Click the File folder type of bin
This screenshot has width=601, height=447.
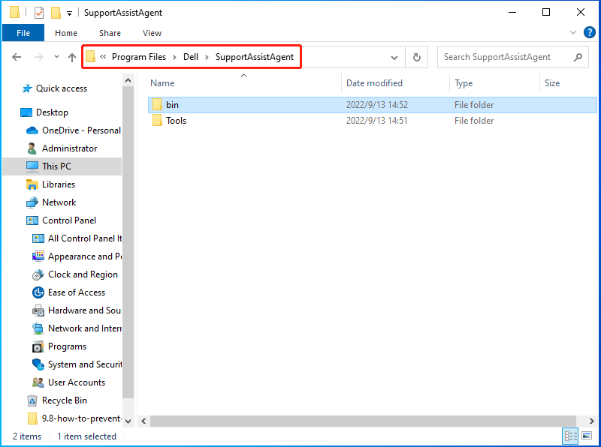point(474,105)
